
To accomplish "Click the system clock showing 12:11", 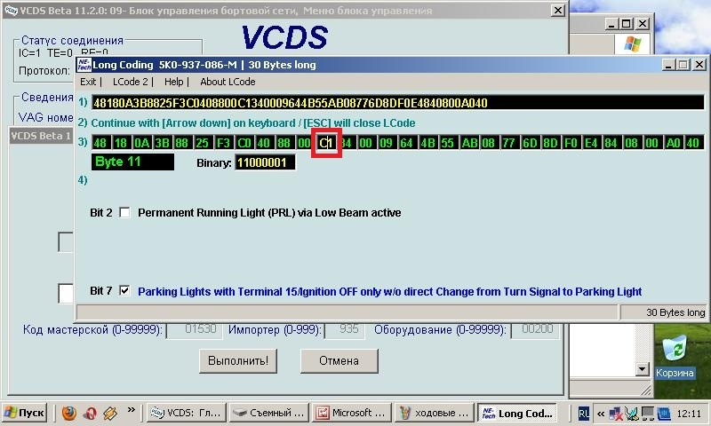I will coord(688,414).
